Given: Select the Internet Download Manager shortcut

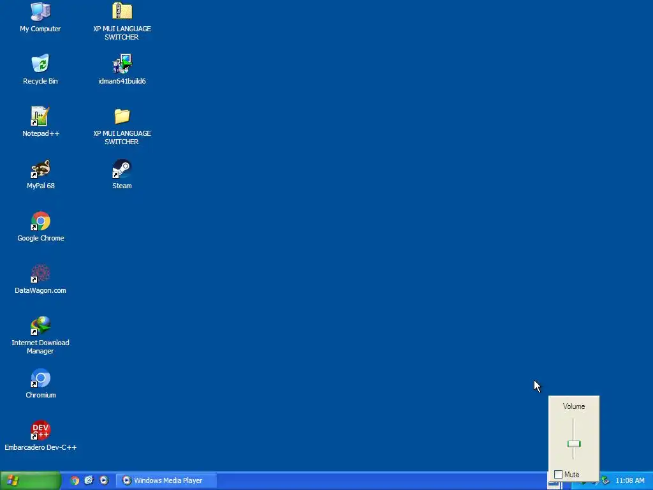Looking at the screenshot, I should pyautogui.click(x=40, y=336).
